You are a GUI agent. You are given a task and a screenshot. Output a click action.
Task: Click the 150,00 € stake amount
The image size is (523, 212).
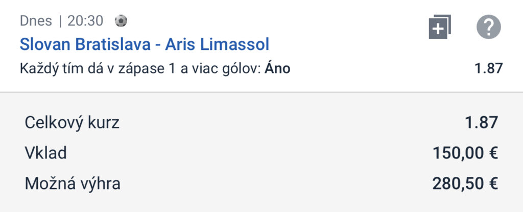[x=465, y=153]
